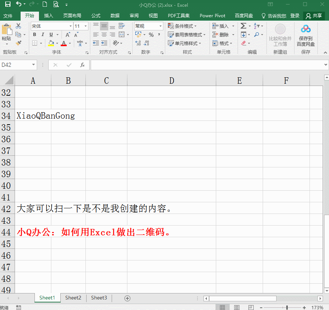Click the AutoSum sigma icon
The width and height of the screenshot is (329, 310).
pyautogui.click(x=243, y=26)
